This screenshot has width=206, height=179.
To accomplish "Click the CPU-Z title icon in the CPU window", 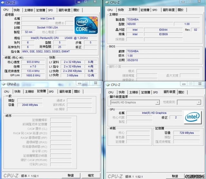I will 3,3.
